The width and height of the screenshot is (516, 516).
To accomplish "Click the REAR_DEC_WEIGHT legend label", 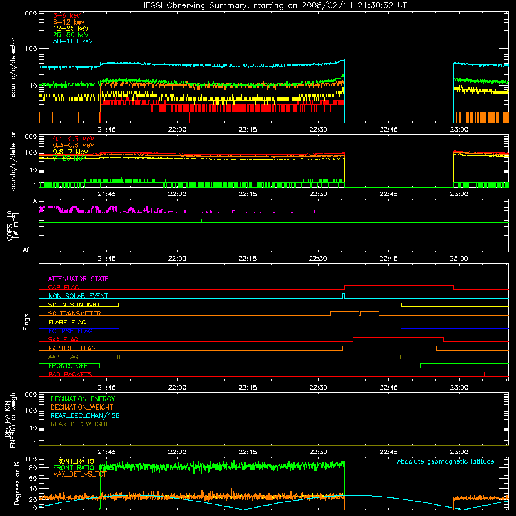I will point(79,424).
